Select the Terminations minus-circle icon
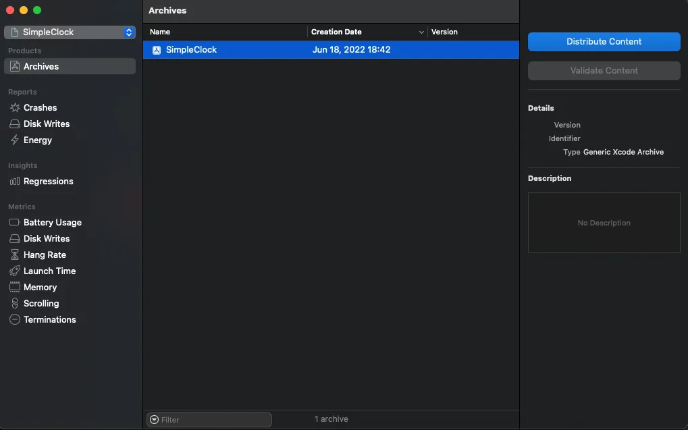Image resolution: width=688 pixels, height=430 pixels. [15, 320]
